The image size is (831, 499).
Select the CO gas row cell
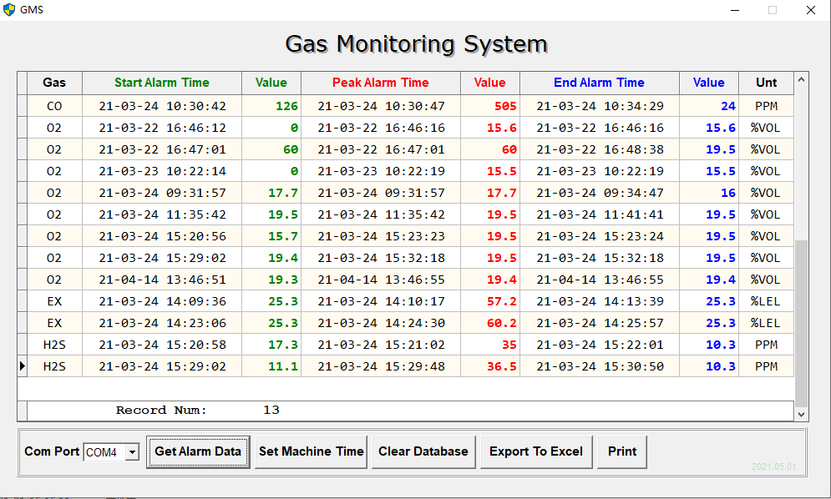pos(54,106)
